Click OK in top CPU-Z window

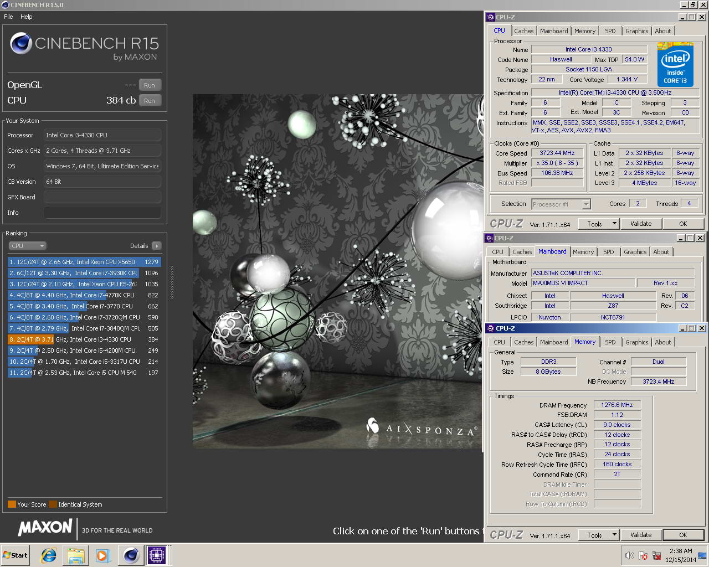[x=683, y=224]
